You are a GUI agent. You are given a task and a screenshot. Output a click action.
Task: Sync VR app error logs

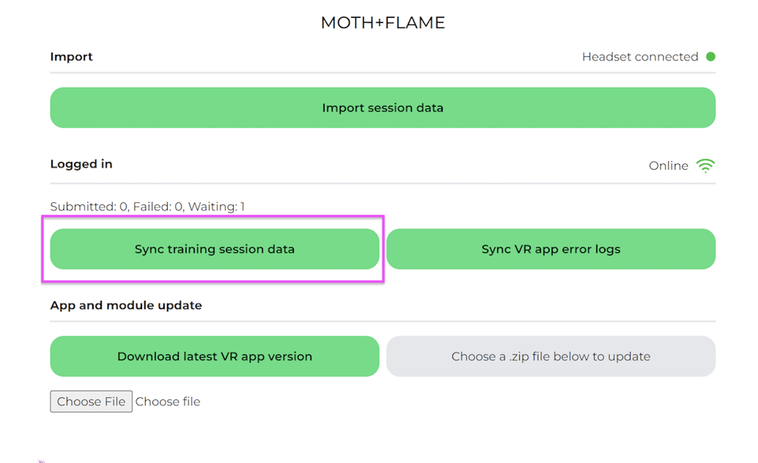pos(550,249)
